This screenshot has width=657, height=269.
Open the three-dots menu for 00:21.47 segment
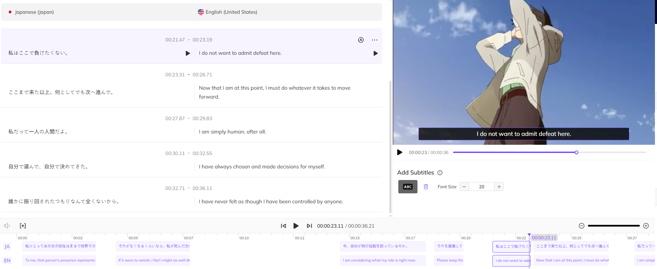(375, 40)
